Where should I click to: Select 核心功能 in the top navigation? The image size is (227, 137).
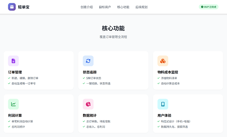[x=123, y=7]
